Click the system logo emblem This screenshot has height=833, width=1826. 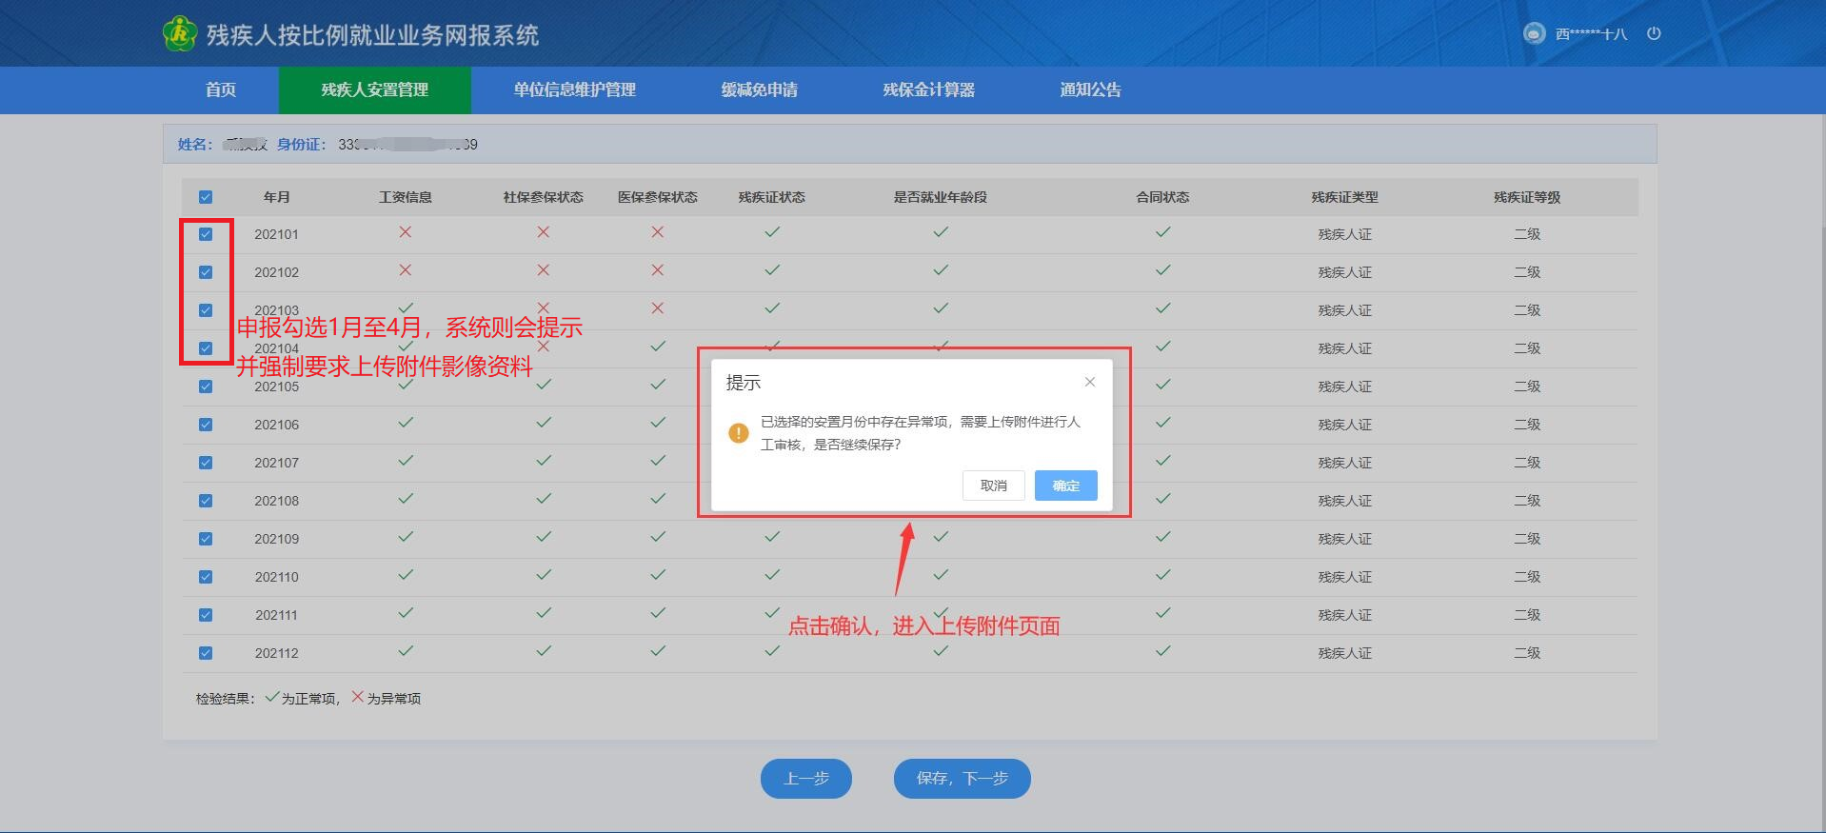(179, 34)
